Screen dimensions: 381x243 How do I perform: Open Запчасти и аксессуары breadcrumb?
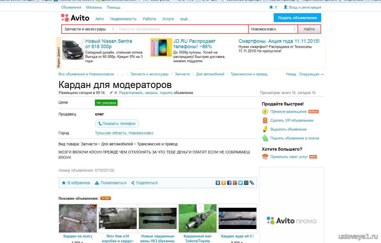[149, 74]
